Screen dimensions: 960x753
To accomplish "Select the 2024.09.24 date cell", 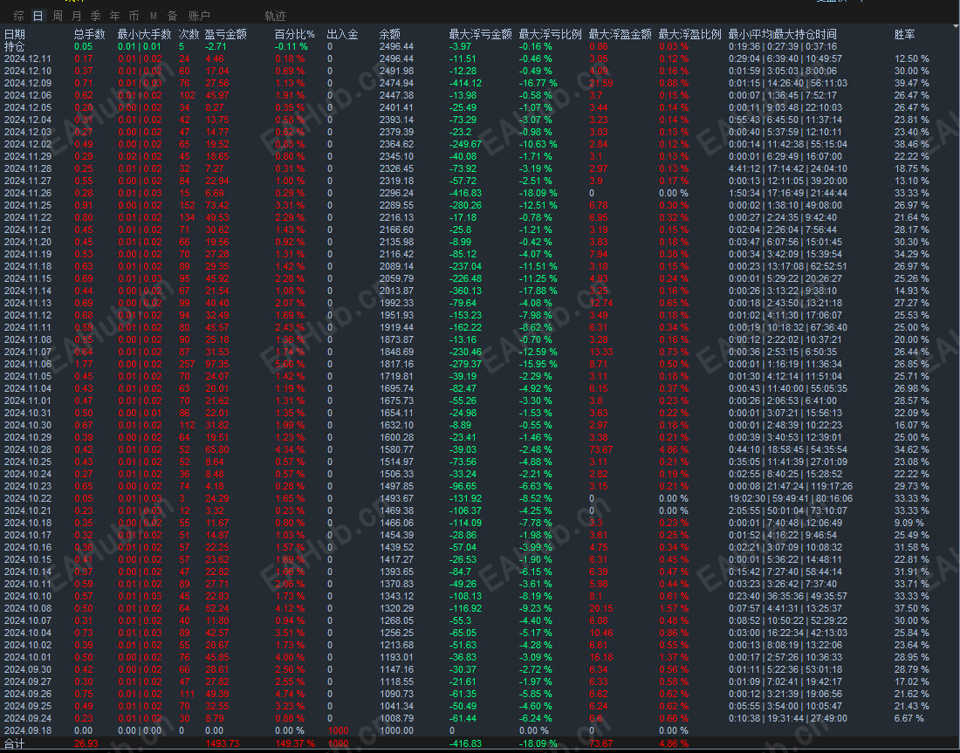I will point(28,718).
